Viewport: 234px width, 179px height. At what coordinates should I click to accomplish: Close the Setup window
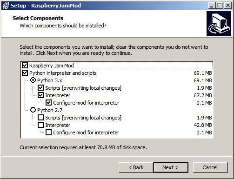(228, 6)
